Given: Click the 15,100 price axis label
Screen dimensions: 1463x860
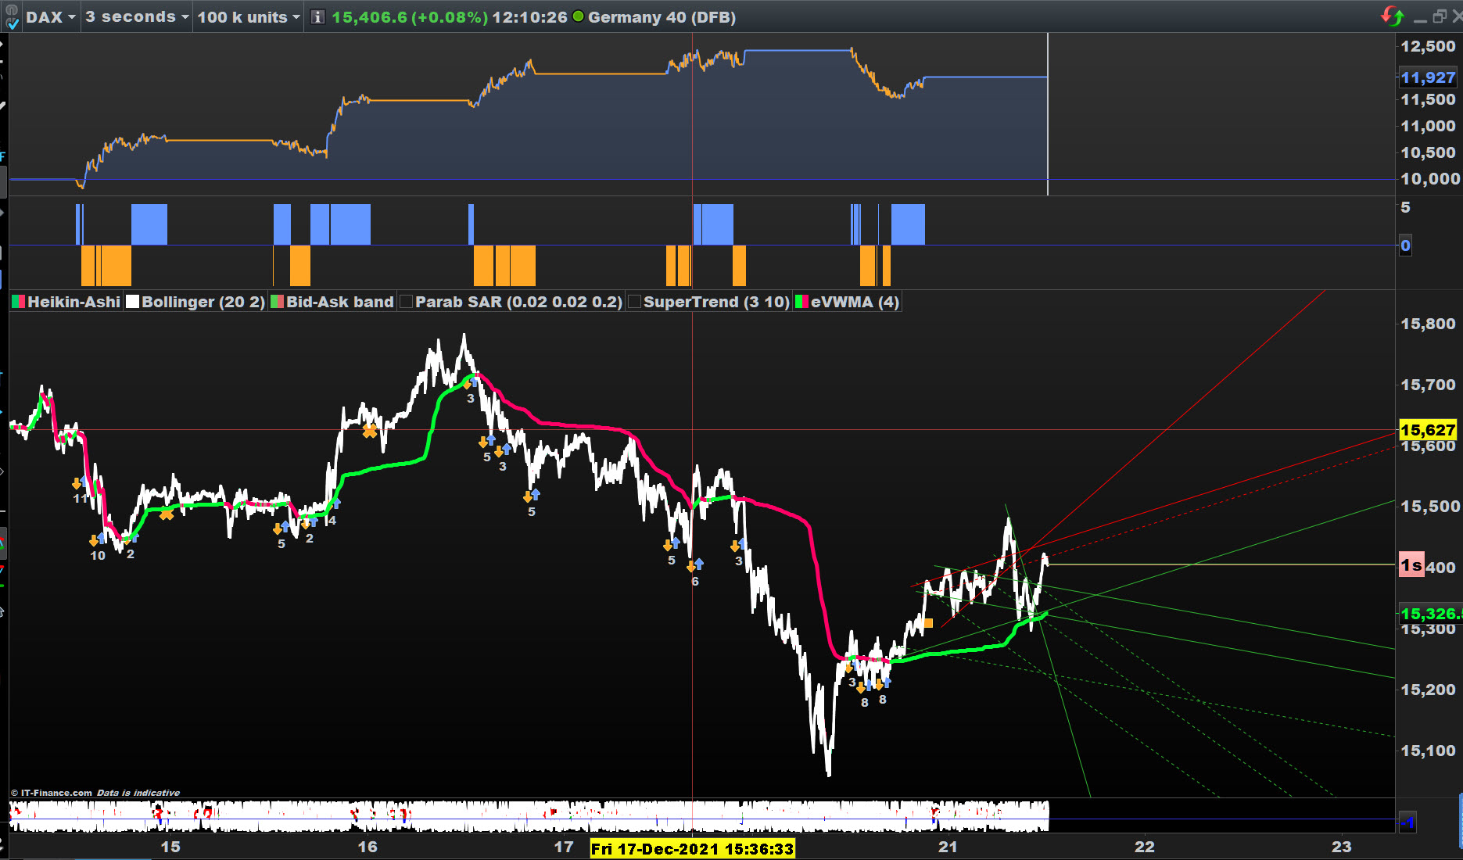Looking at the screenshot, I should pyautogui.click(x=1428, y=751).
